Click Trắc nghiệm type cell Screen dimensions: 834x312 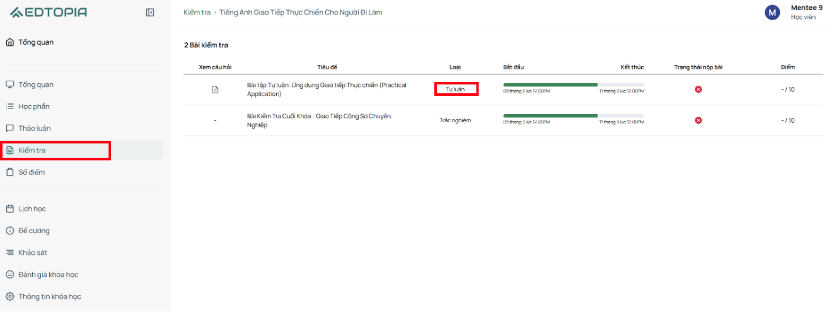(455, 120)
